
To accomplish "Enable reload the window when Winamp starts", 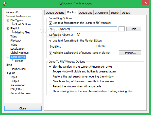I will tap(50, 86).
